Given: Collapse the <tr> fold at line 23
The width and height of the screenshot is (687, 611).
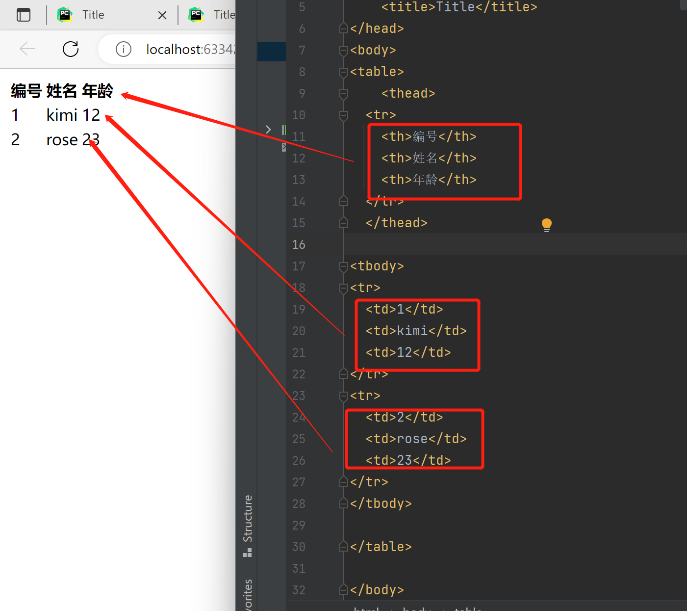Looking at the screenshot, I should [x=344, y=396].
